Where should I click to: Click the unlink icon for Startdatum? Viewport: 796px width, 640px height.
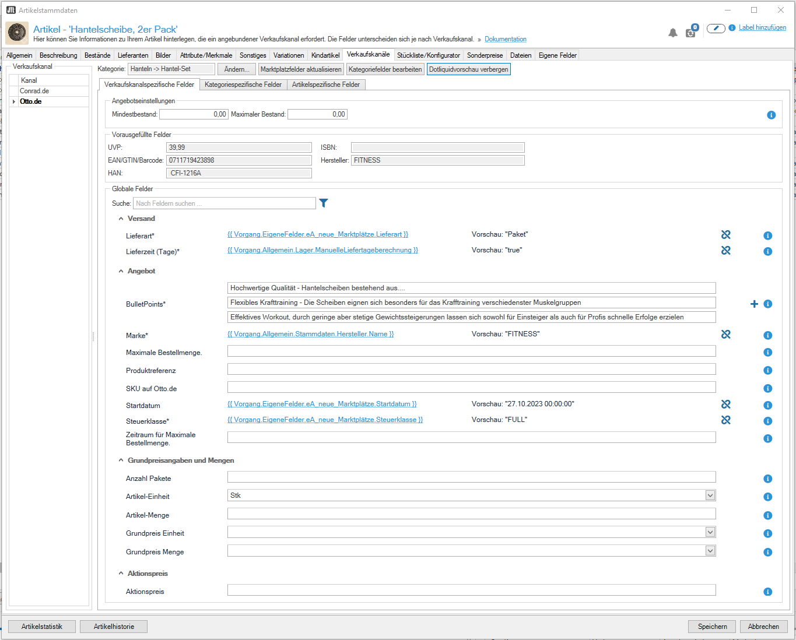point(725,405)
